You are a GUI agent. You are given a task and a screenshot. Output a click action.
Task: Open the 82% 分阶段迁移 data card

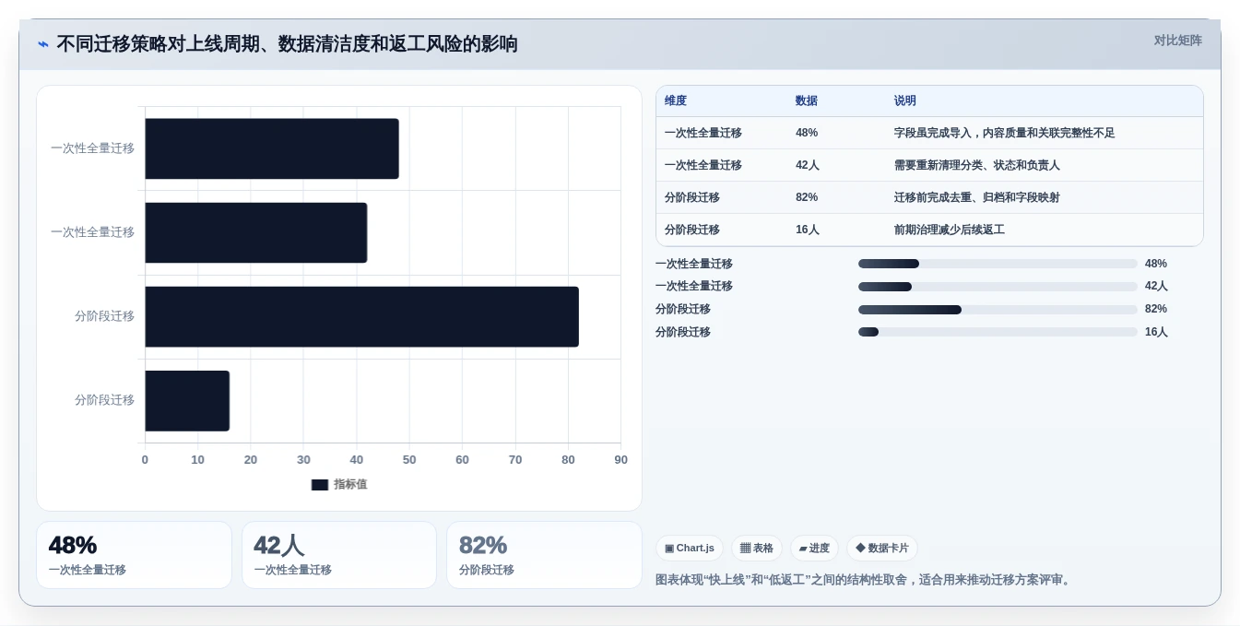(544, 555)
